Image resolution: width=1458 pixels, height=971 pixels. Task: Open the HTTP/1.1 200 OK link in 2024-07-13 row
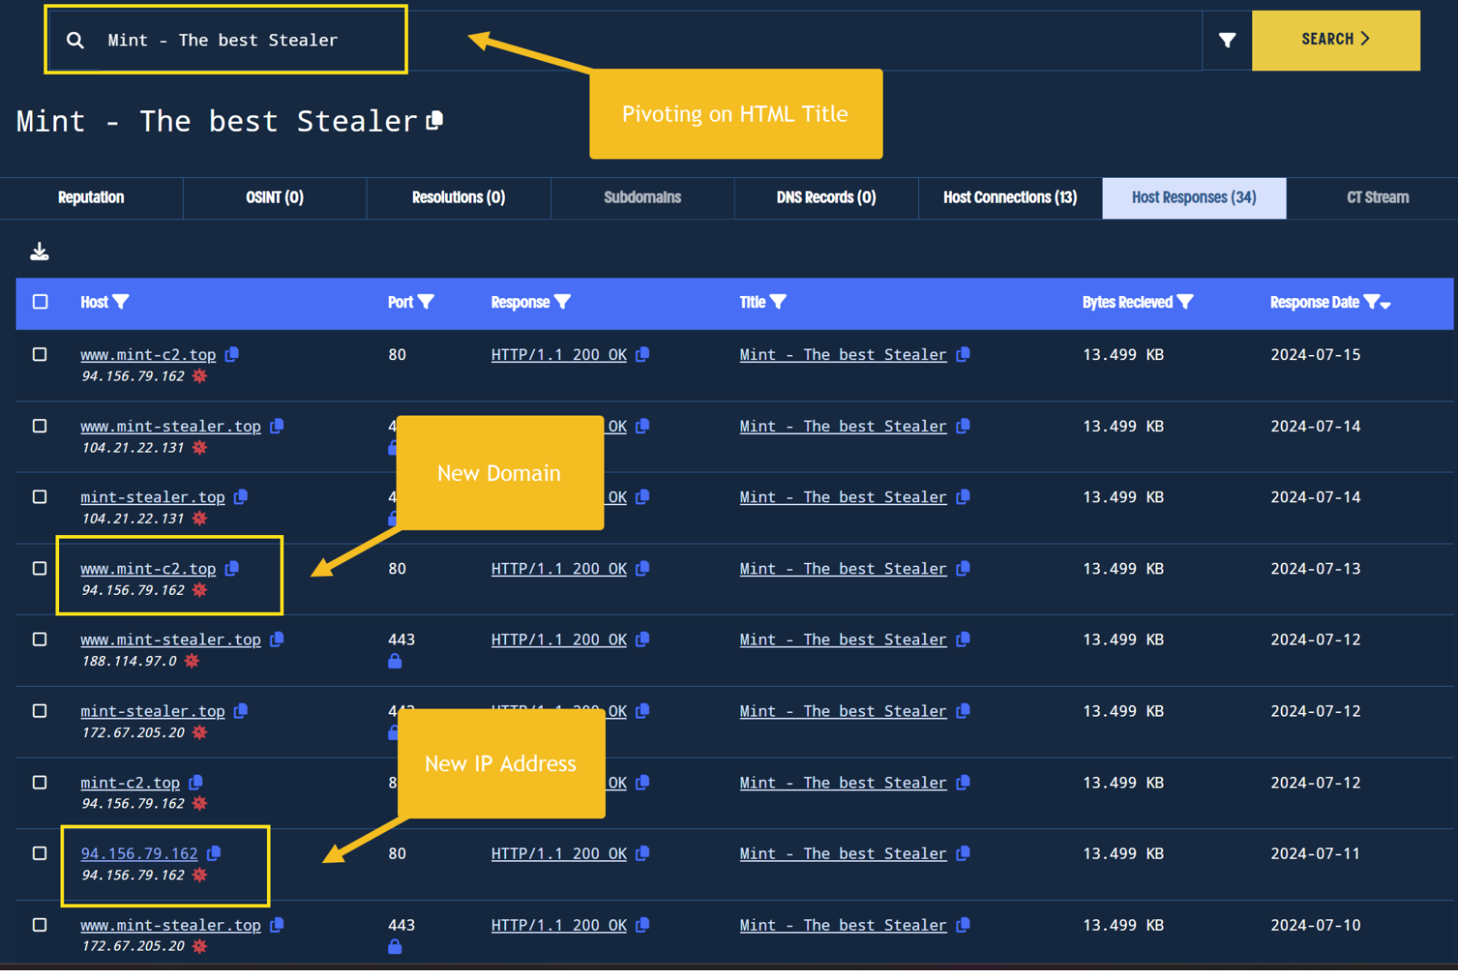point(559,569)
